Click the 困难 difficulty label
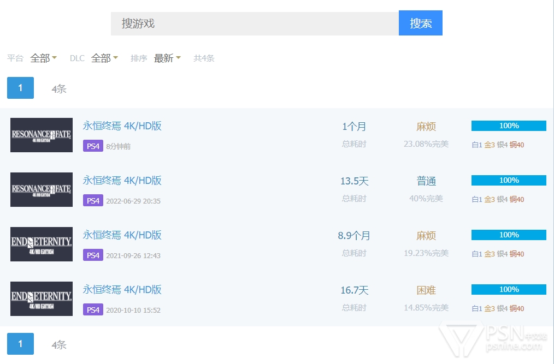This screenshot has width=554, height=364. point(426,290)
